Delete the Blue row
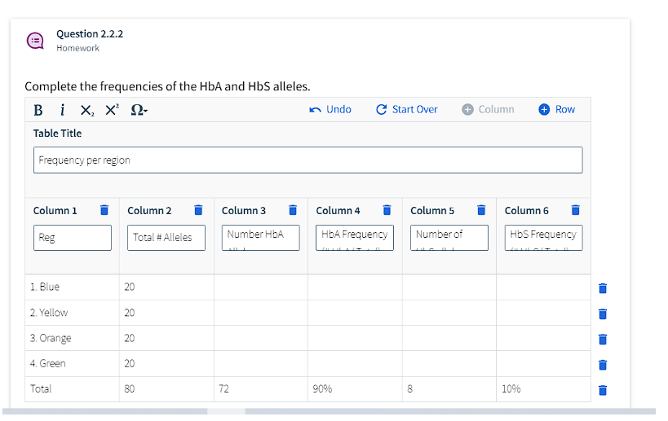This screenshot has width=668, height=421. [603, 287]
